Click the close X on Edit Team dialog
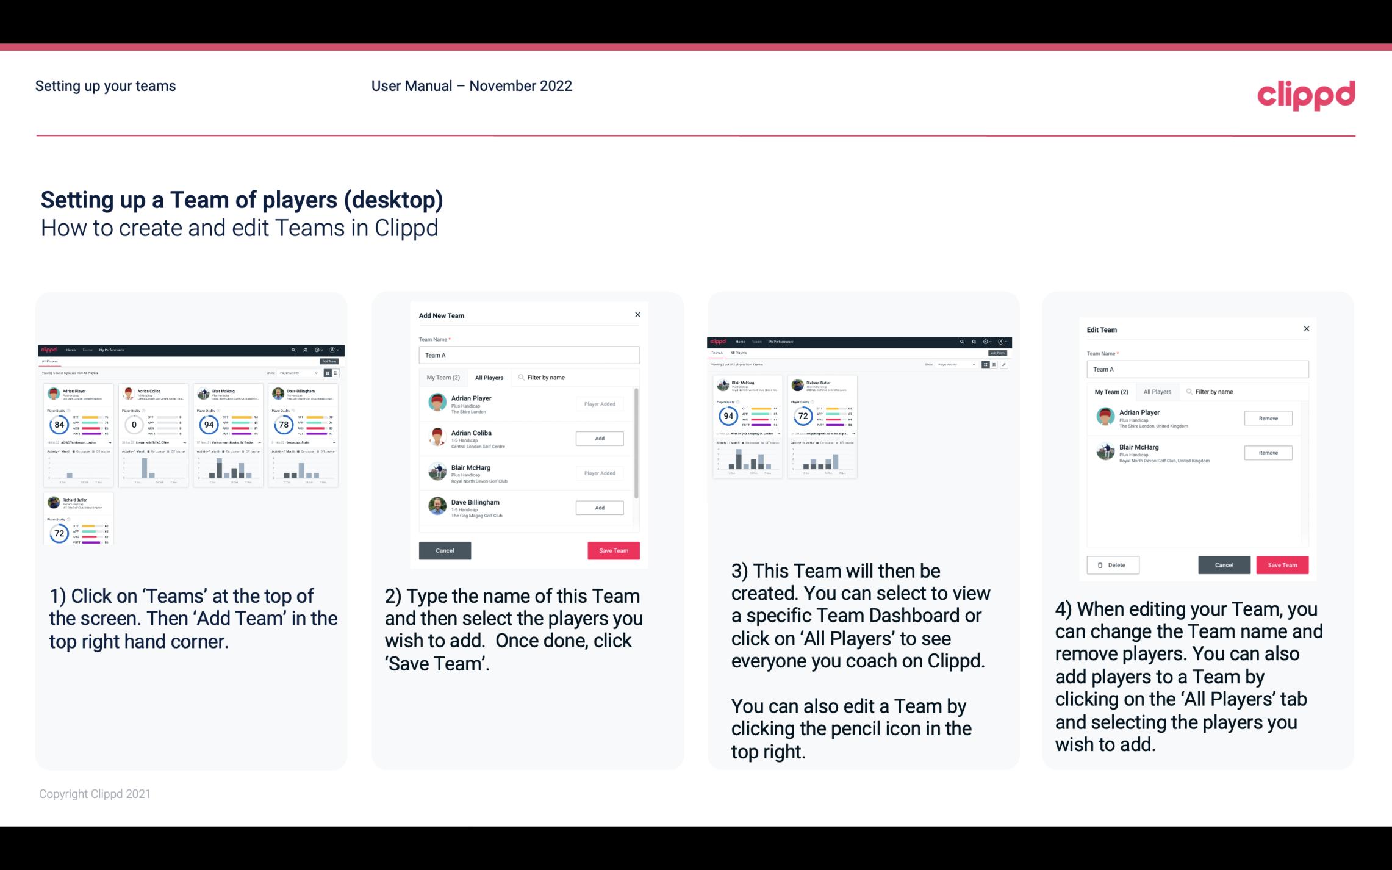 coord(1306,329)
